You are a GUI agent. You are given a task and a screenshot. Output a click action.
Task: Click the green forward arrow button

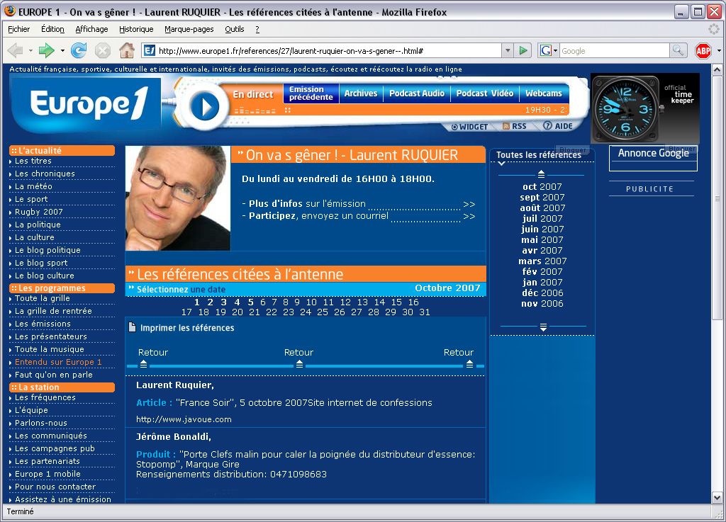46,50
